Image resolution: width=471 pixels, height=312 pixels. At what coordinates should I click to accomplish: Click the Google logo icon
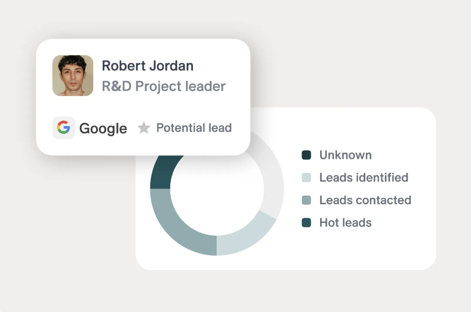click(x=64, y=127)
